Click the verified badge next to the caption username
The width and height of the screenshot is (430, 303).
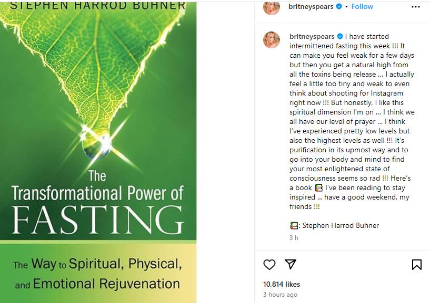[x=339, y=36]
